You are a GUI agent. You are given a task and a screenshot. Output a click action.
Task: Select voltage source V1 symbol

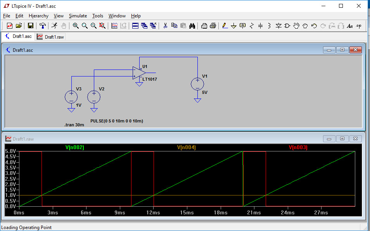(x=197, y=84)
